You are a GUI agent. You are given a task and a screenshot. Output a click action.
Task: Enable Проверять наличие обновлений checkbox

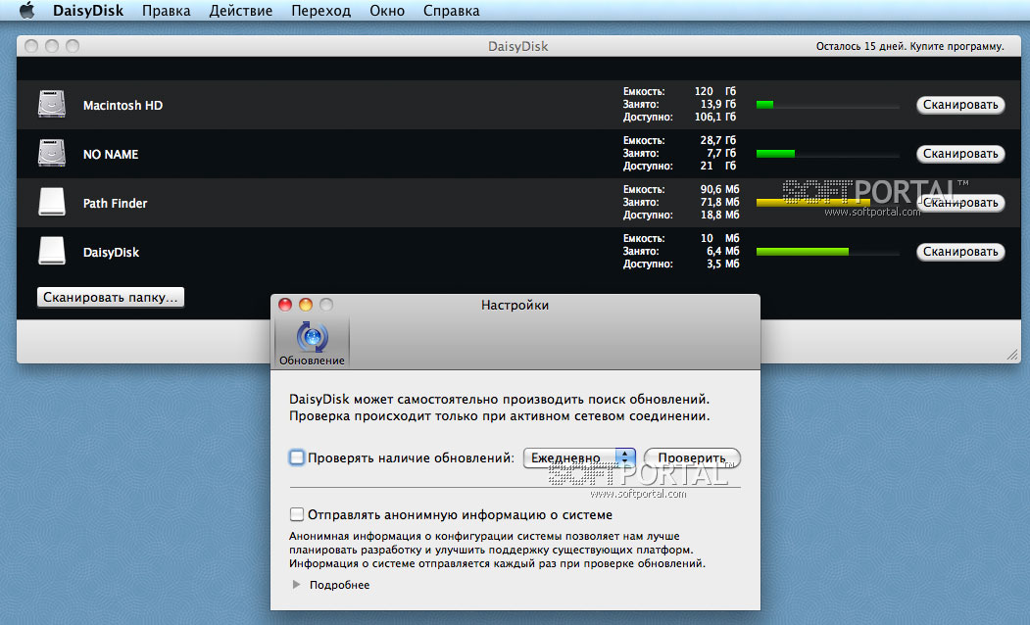tap(297, 457)
